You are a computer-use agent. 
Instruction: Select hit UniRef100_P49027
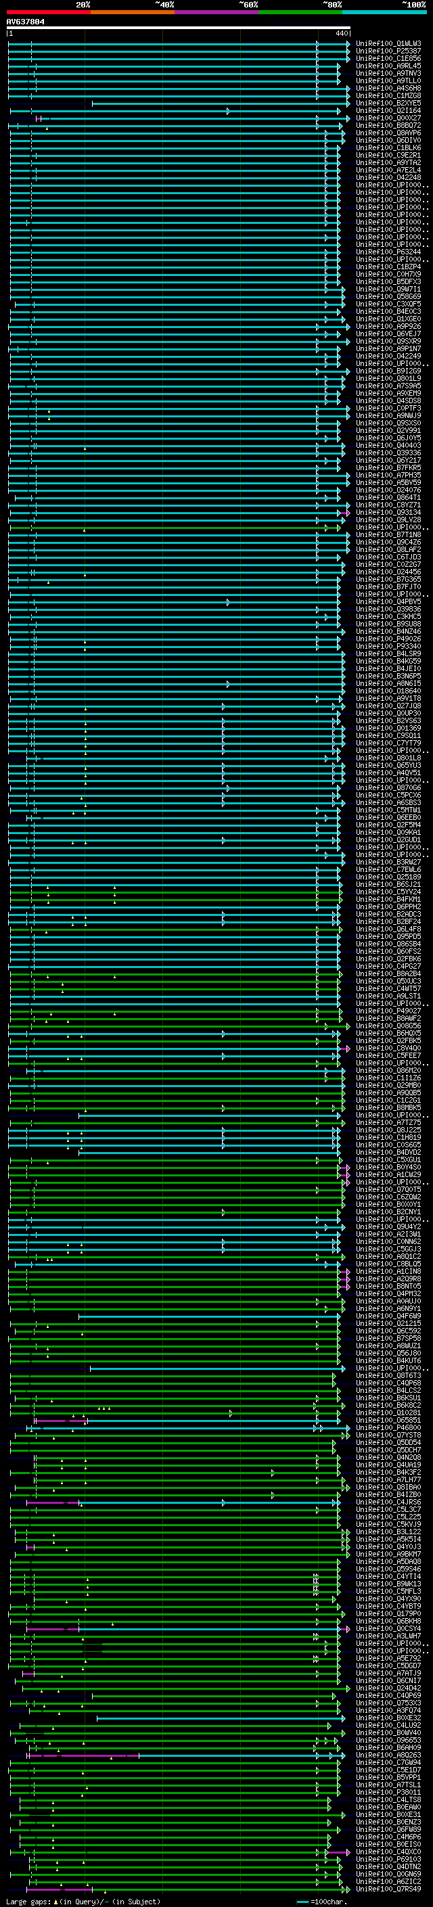click(x=388, y=1011)
